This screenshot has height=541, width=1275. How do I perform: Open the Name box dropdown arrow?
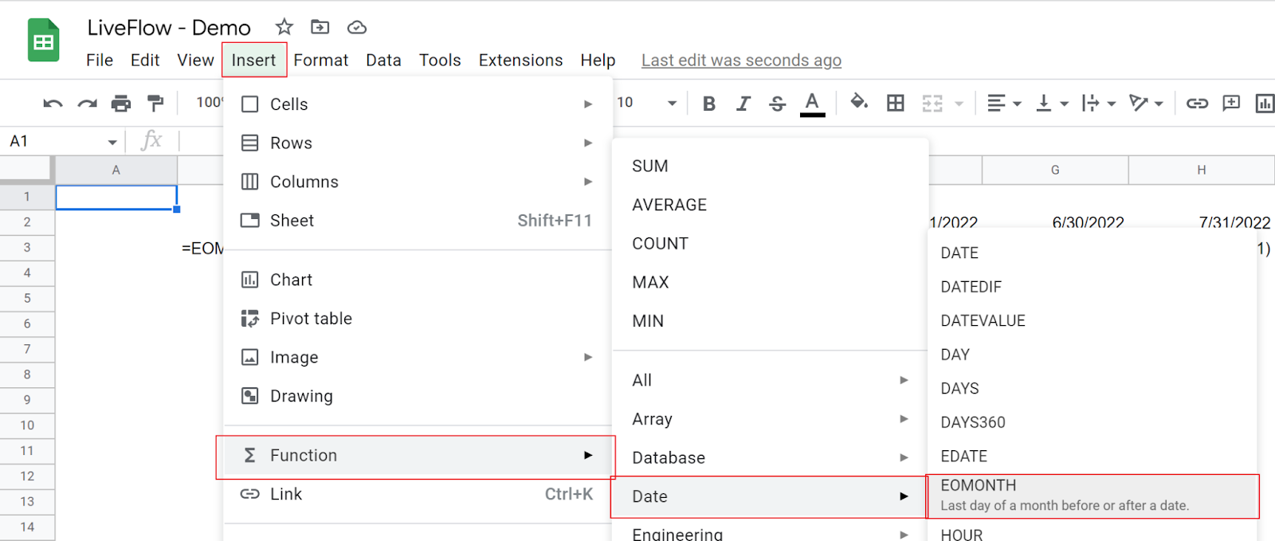pos(112,142)
